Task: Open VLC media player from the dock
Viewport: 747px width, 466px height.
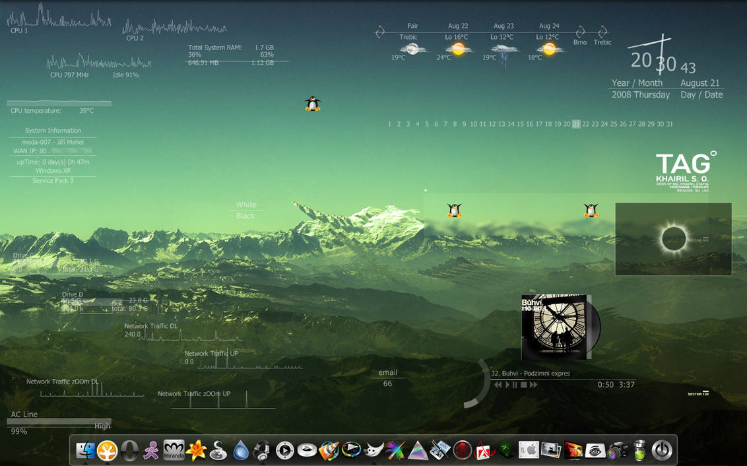Action: (328, 450)
